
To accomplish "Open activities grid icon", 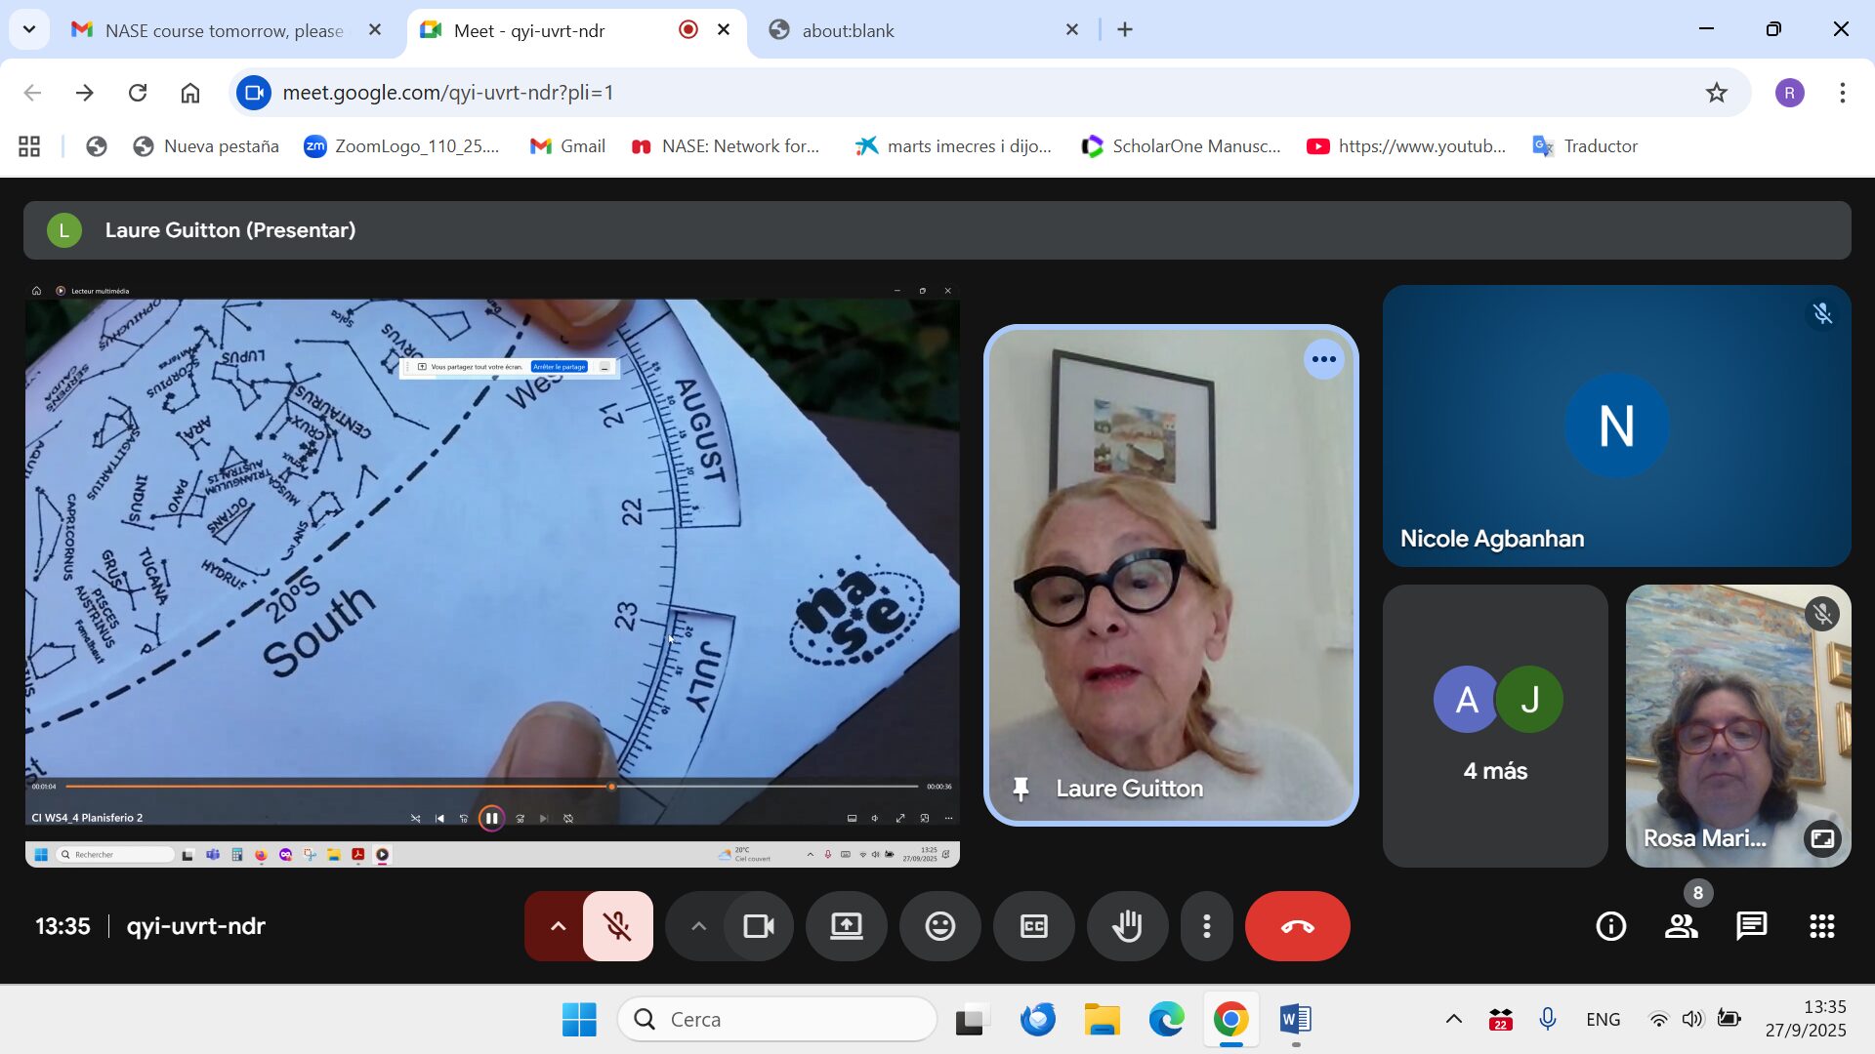I will (x=1821, y=926).
